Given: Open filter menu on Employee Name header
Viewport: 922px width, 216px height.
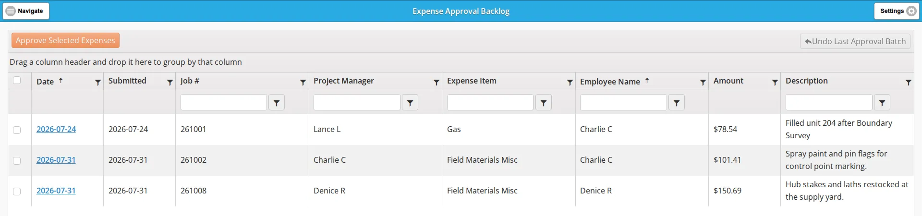Looking at the screenshot, I should (x=703, y=82).
